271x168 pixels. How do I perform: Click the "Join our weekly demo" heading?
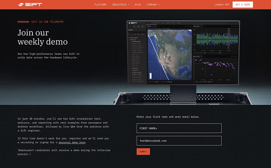click(x=42, y=37)
